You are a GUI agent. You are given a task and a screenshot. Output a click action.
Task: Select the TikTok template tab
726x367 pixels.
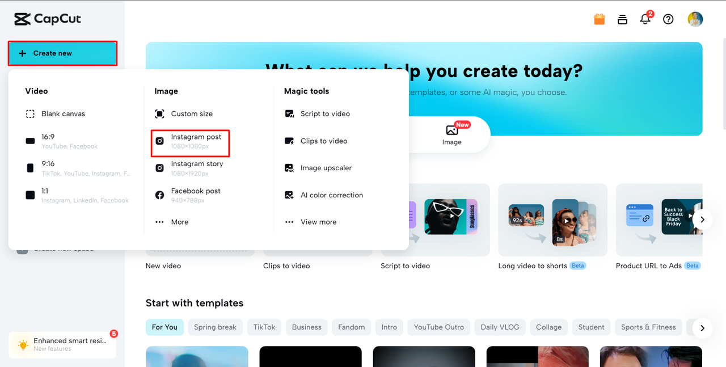tap(264, 327)
